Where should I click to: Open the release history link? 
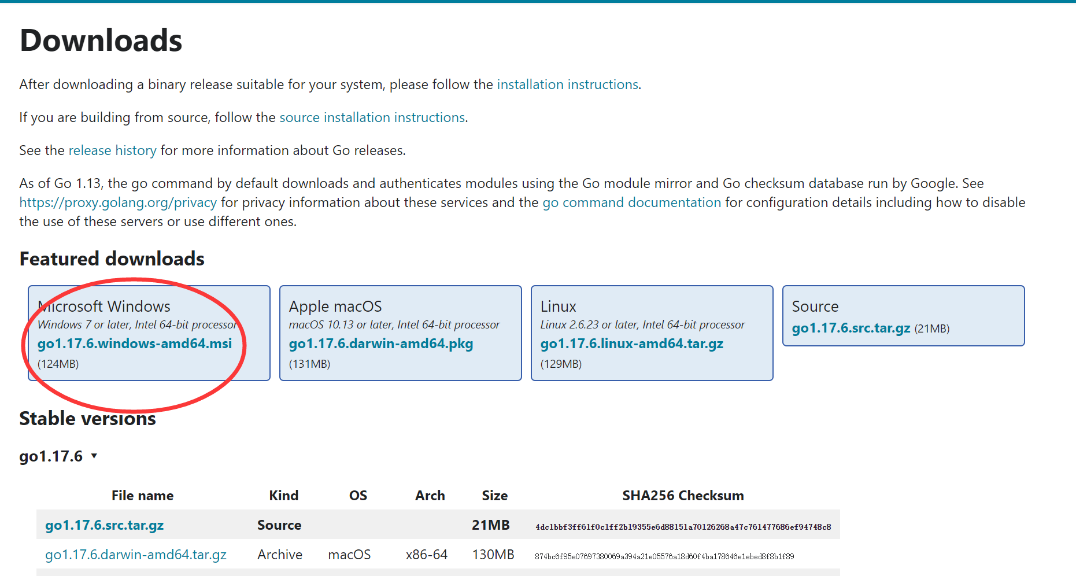[113, 150]
